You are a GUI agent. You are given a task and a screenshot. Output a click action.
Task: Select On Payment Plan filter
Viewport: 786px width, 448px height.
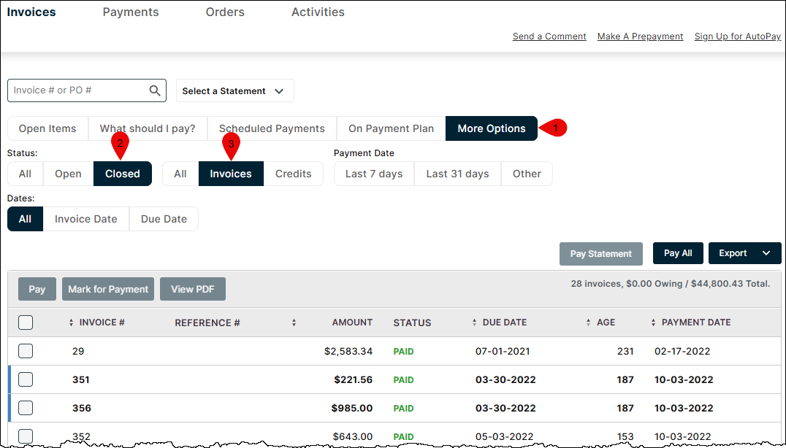(x=391, y=128)
